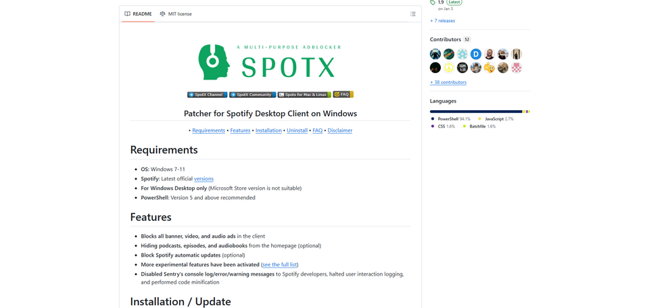Switch to the README tab
649x308 pixels.
pos(137,14)
